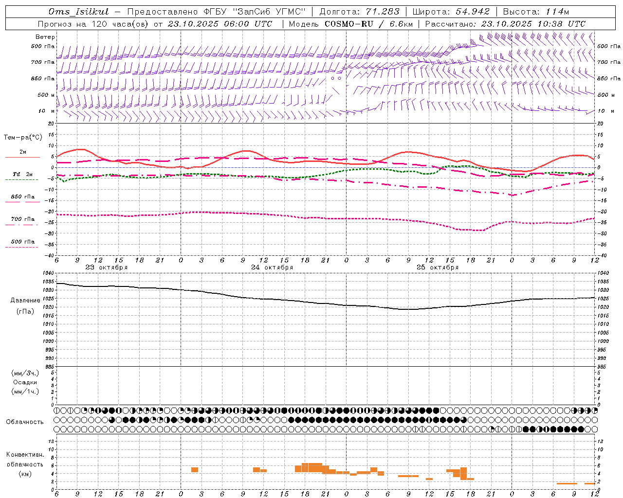The height and width of the screenshot is (498, 623).
Task: Click the "Рассчитано: 23.10.2025 10:38 UTC" text
Action: (x=505, y=24)
